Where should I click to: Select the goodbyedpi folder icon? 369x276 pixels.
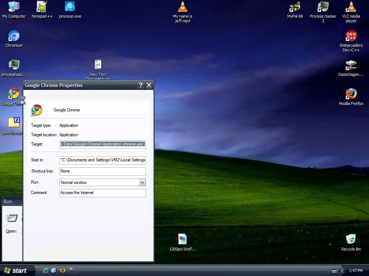pyautogui.click(x=12, y=126)
